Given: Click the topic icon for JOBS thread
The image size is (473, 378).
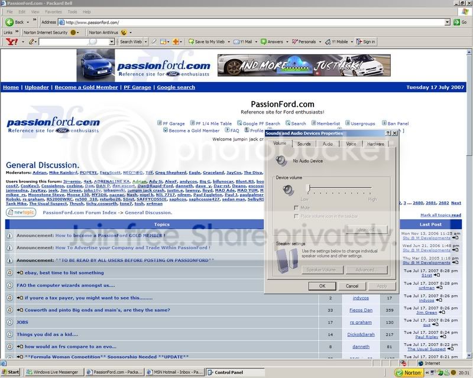Looking at the screenshot, I should pos(9,322).
